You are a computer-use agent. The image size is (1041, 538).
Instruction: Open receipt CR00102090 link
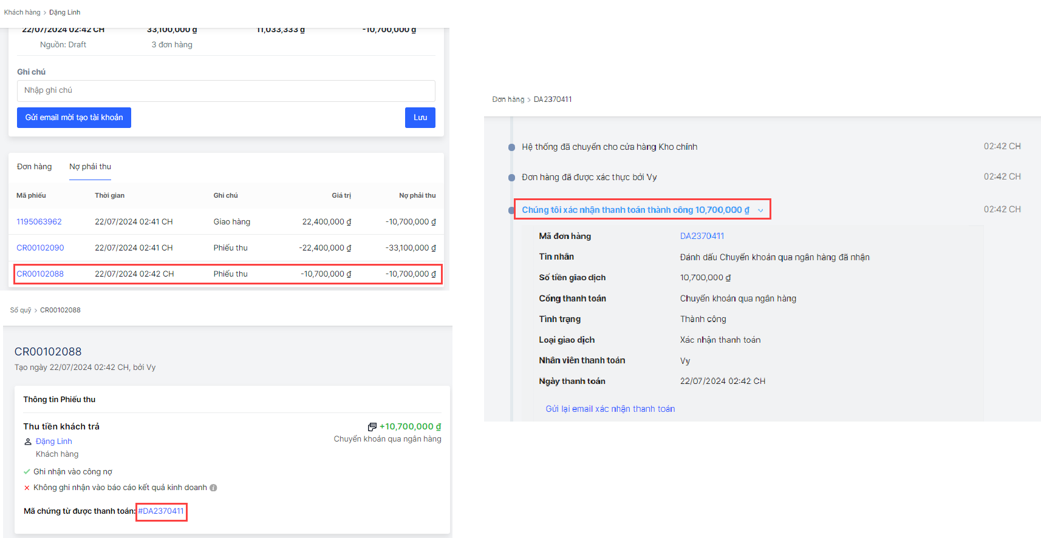click(40, 248)
